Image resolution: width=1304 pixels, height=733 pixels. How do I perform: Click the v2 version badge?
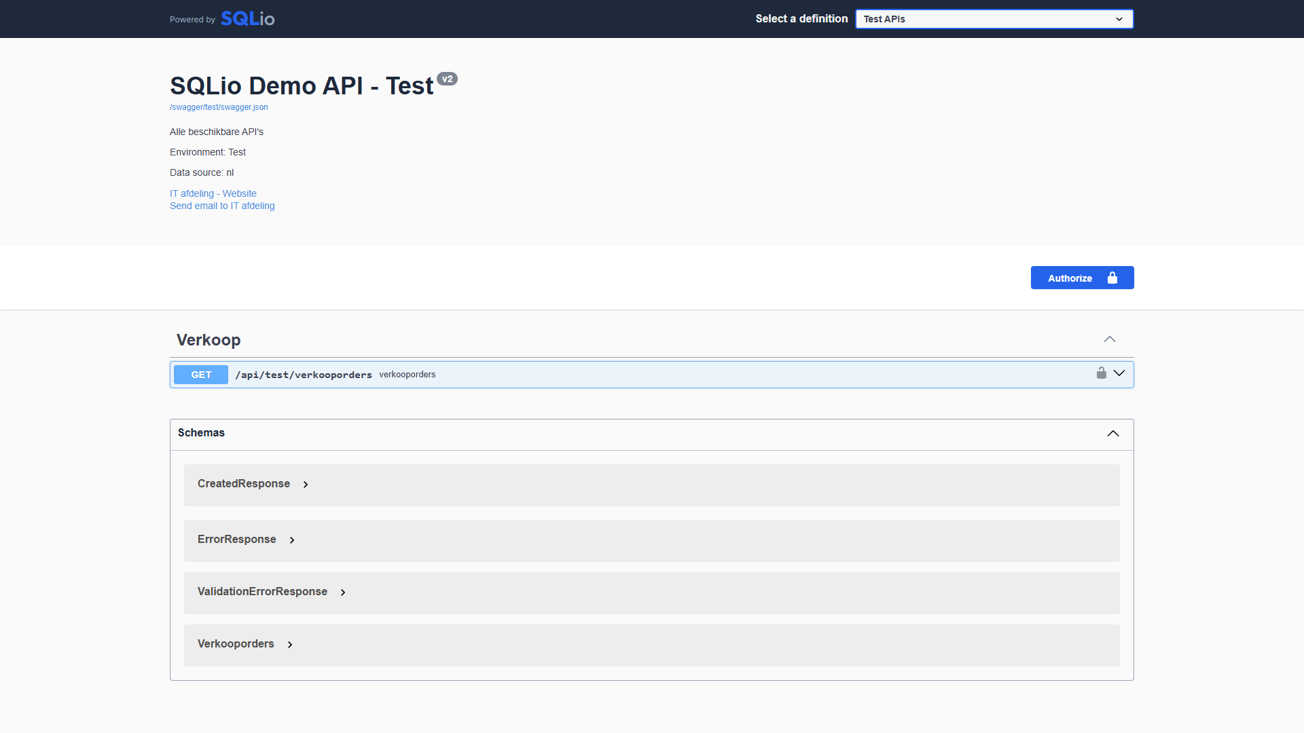point(447,79)
